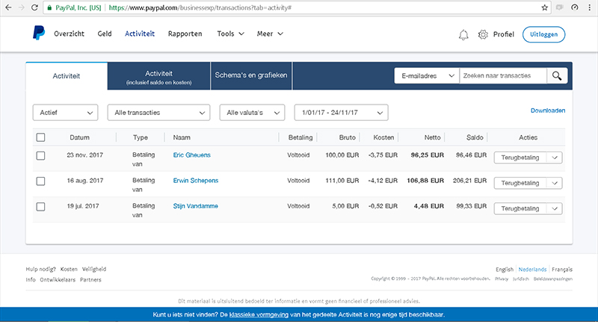Open settings via the gear icon

483,34
